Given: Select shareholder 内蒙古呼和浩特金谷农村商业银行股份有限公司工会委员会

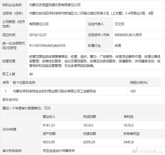Looking at the screenshot, I should (x=55, y=91).
